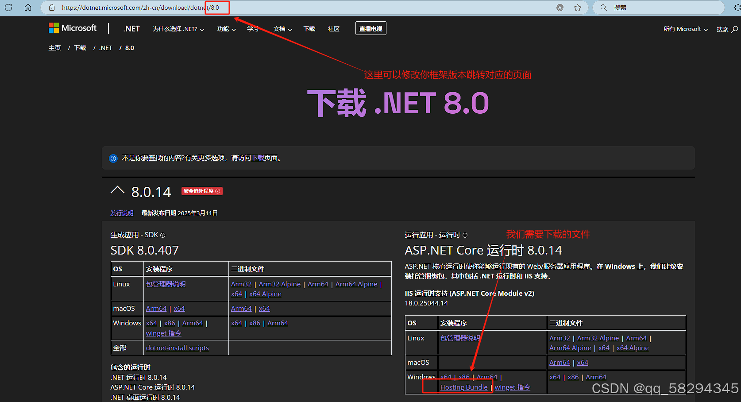This screenshot has height=402, width=741.
Task: Download SDK Linux Arm32 binary
Action: [x=241, y=284]
